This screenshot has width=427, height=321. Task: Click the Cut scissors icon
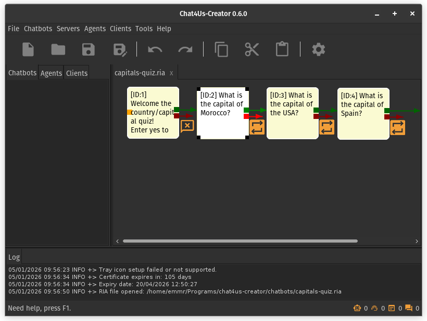click(252, 49)
